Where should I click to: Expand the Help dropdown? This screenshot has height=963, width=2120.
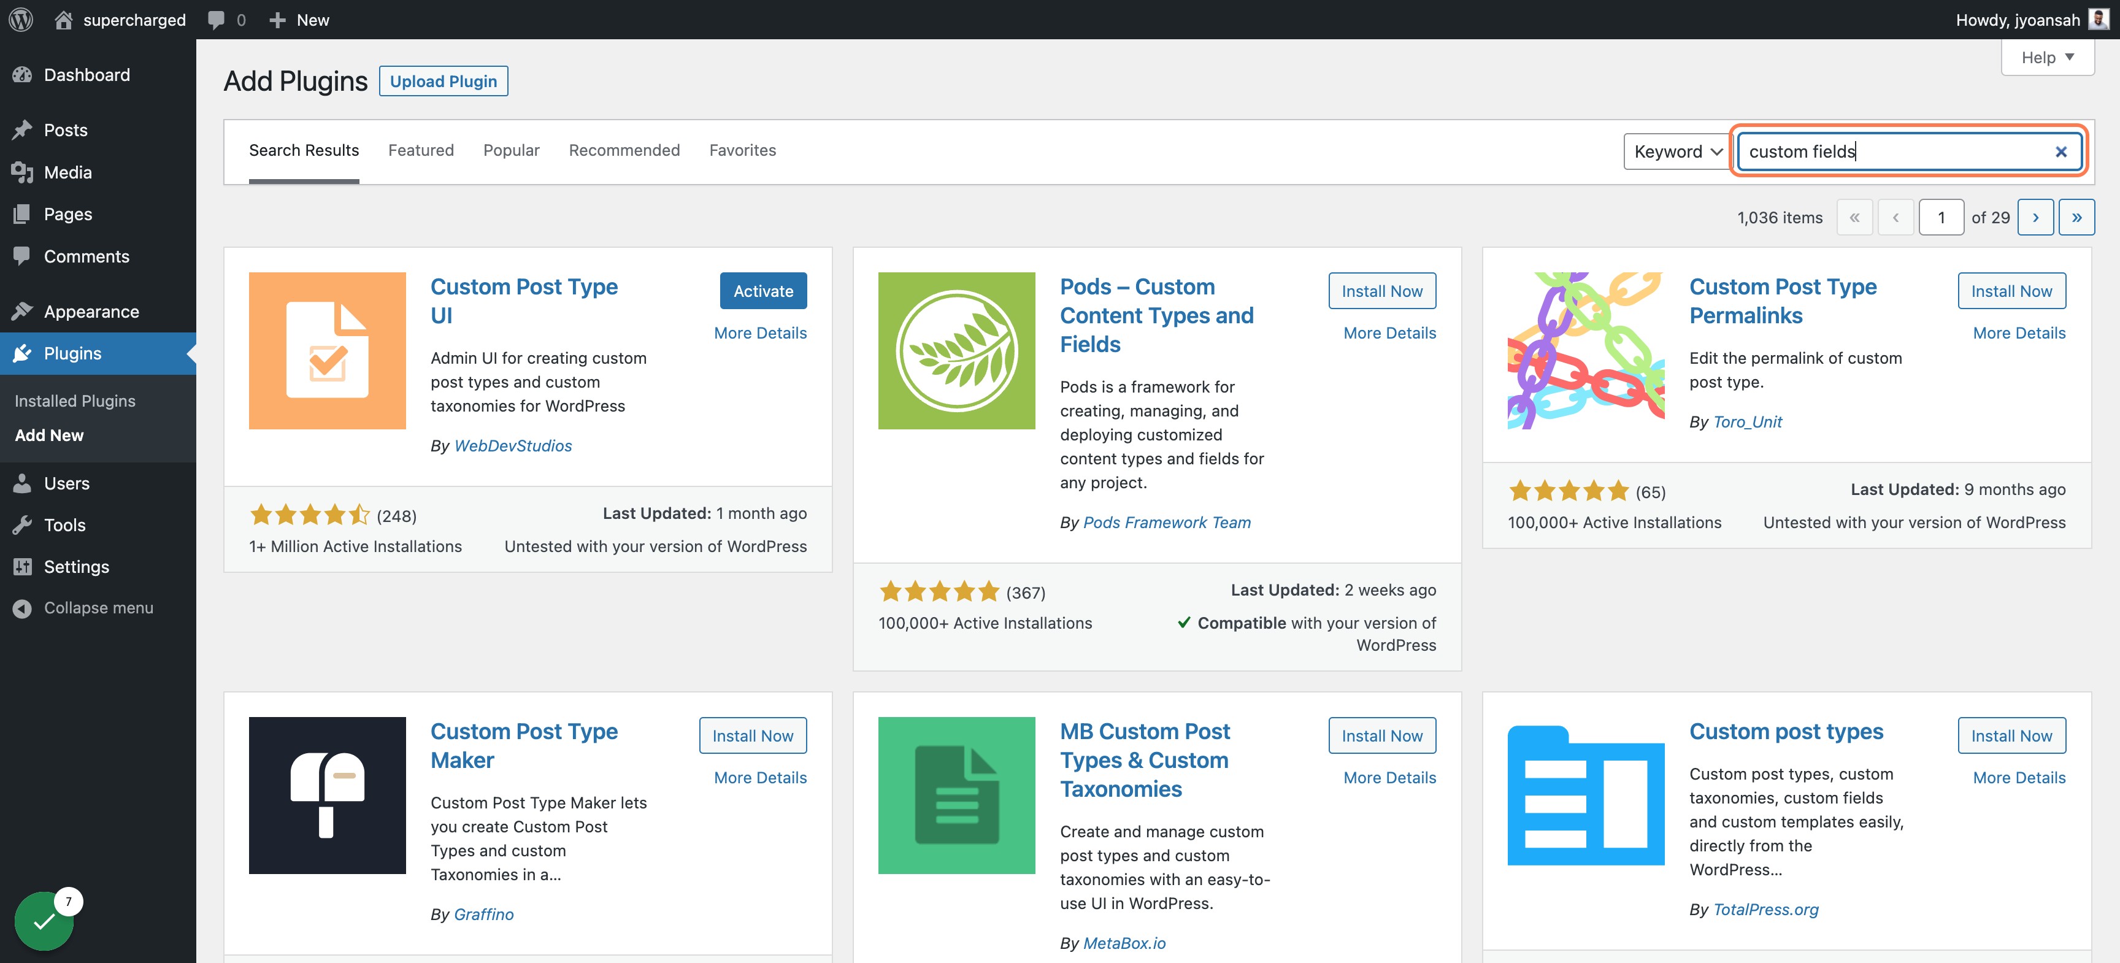tap(2048, 58)
